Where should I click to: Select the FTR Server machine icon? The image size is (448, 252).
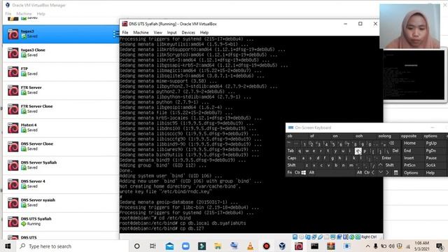pos(13,90)
